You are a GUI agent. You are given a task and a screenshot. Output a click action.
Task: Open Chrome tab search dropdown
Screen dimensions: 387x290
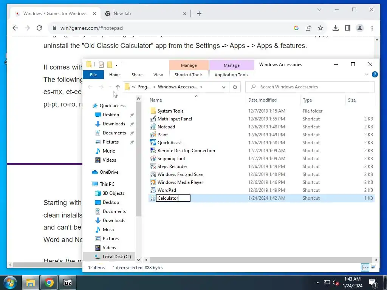tap(319, 9)
